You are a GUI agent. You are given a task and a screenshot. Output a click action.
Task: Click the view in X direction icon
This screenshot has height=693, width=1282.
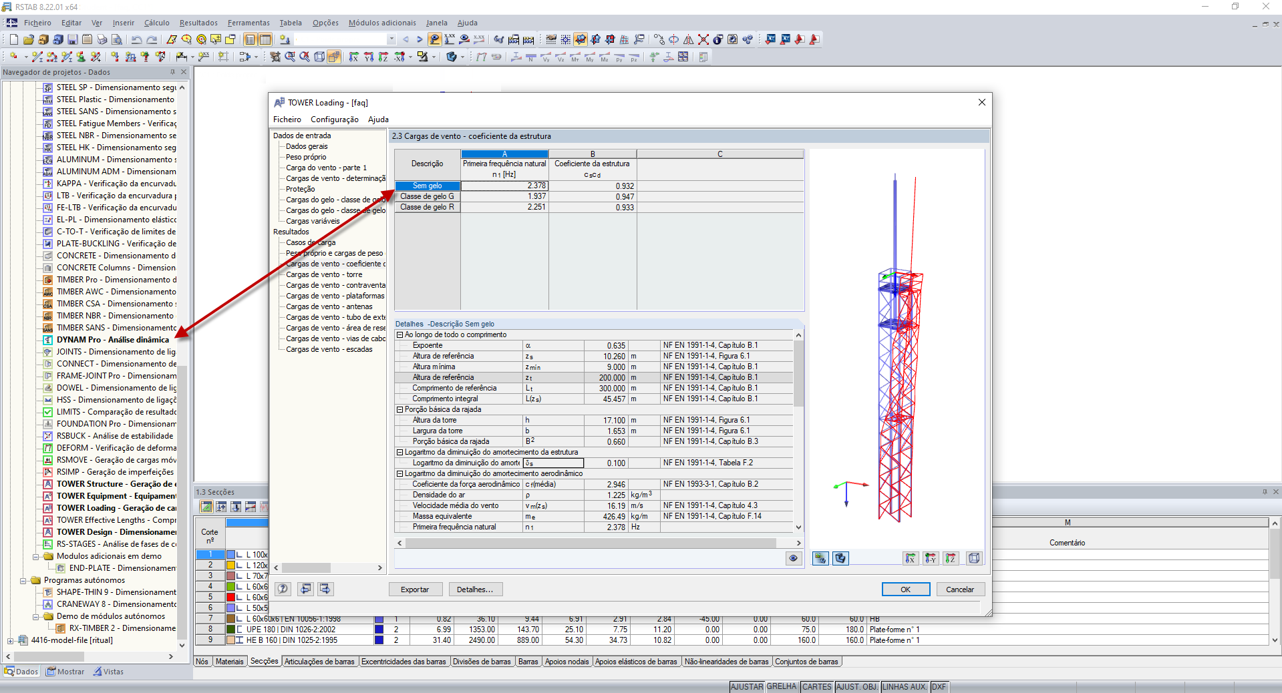click(910, 558)
